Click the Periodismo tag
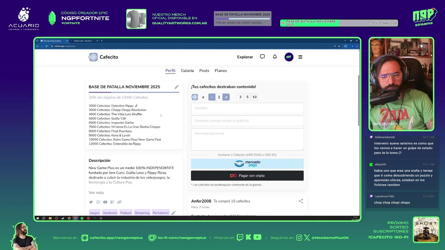The width and height of the screenshot is (445, 250). coord(161,213)
